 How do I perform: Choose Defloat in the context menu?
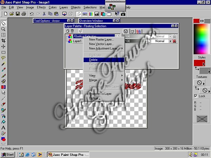tap(104, 98)
